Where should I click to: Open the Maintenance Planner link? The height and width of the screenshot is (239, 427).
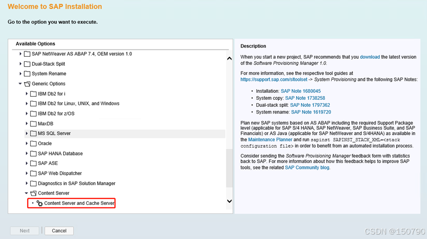pos(270,140)
